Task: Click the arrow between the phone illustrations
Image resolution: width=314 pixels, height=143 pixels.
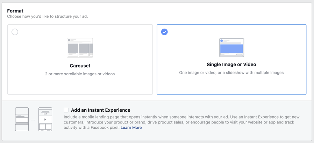Action: (x=33, y=120)
